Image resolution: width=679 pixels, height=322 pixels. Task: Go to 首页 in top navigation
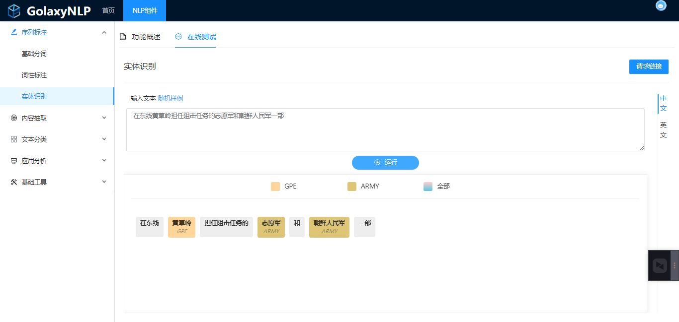108,10
